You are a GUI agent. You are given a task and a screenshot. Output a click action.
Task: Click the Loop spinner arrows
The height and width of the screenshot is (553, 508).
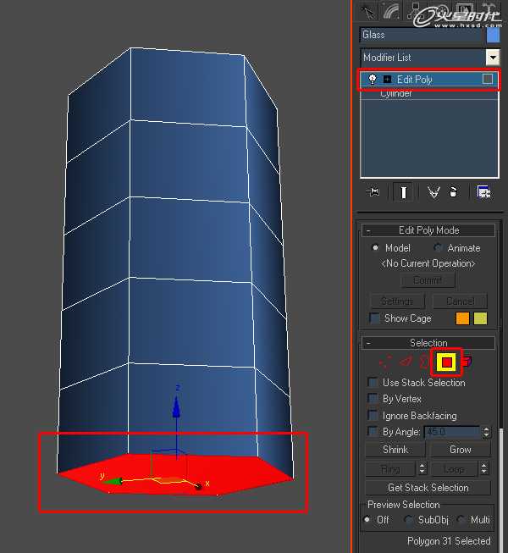[x=484, y=468]
